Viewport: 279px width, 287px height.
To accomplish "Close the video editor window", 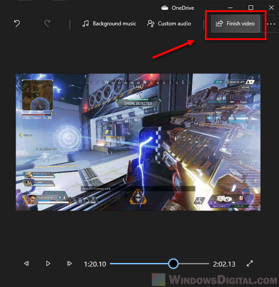I will pyautogui.click(x=271, y=8).
